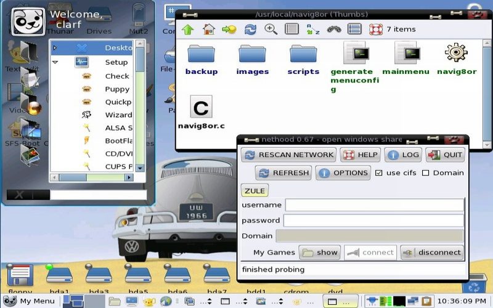This screenshot has height=308, width=493.
Task: Open nethood OPTIONS
Action: 343,173
